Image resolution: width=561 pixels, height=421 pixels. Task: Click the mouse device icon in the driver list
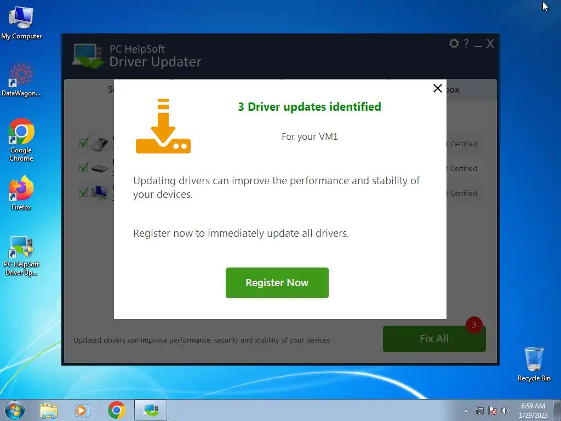pyautogui.click(x=100, y=144)
